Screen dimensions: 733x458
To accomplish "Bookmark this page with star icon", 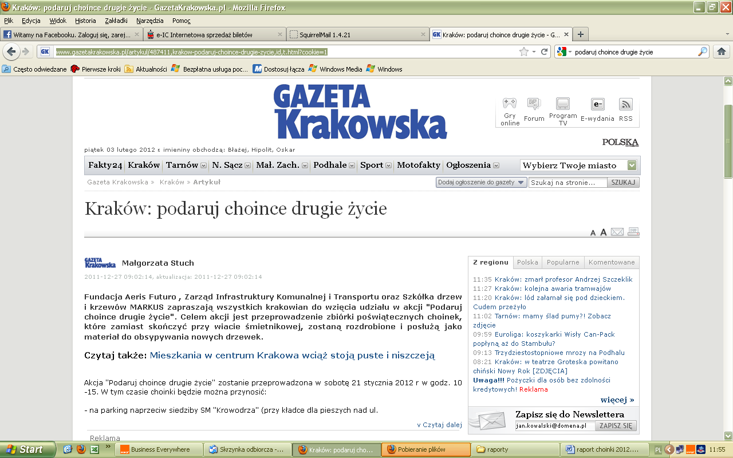I will coord(523,52).
